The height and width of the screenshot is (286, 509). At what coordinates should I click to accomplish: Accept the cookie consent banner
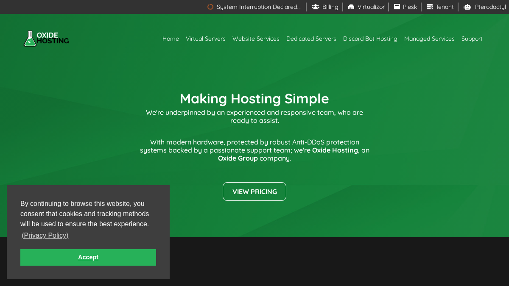click(88, 257)
